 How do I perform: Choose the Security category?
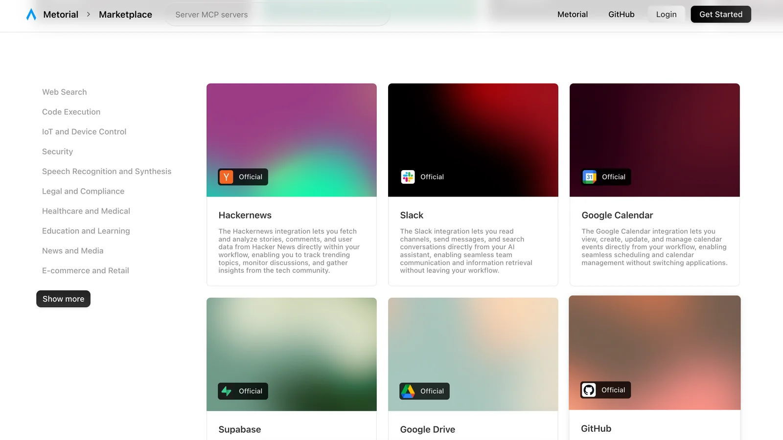(x=57, y=152)
